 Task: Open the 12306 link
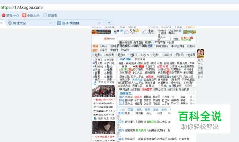coord(188,85)
